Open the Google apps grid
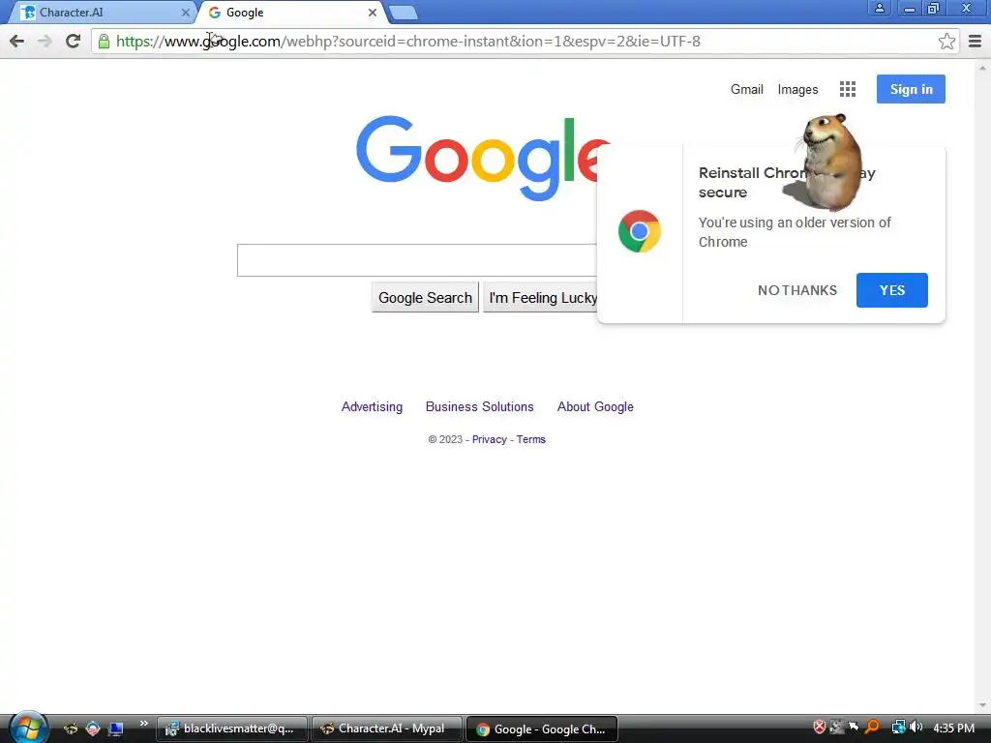Screen dimensions: 991x743 848,89
